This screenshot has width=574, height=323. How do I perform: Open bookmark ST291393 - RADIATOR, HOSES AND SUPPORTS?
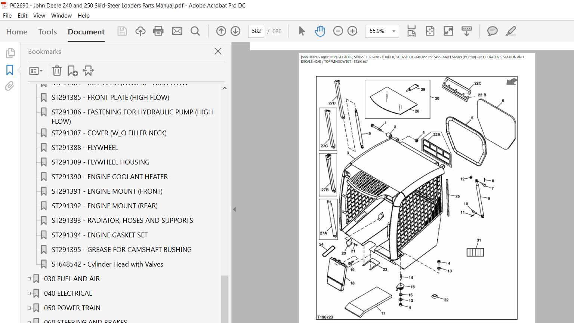122,221
